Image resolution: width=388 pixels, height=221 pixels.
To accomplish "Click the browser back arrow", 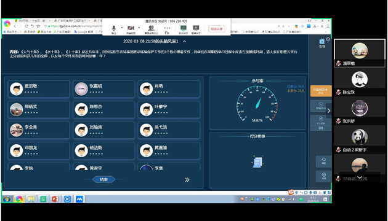I will coord(15,26).
